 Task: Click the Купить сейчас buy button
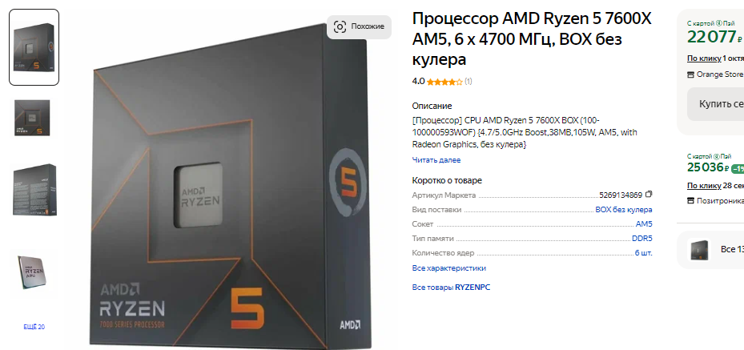coord(715,104)
